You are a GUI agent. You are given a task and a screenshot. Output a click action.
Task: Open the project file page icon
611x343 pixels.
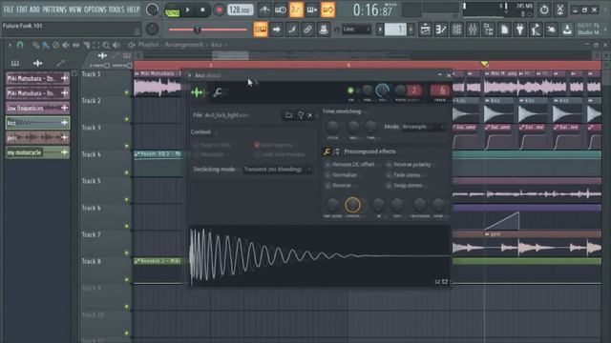[504, 30]
